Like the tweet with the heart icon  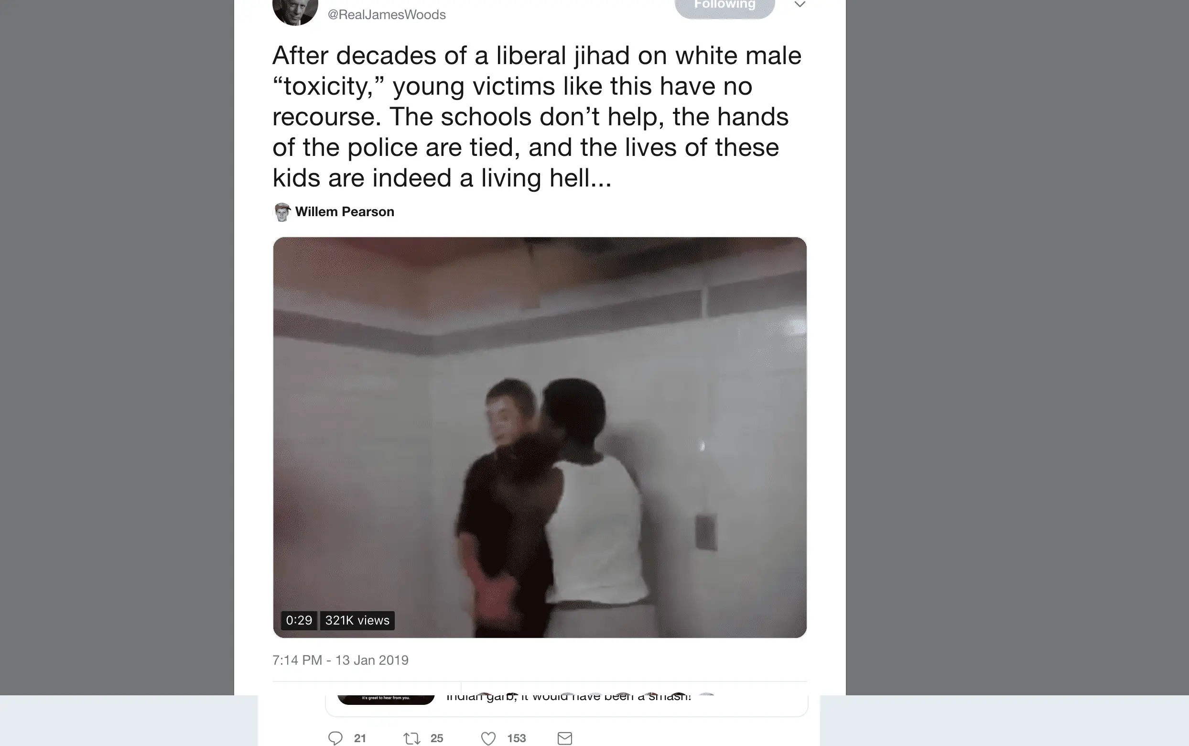coord(488,738)
